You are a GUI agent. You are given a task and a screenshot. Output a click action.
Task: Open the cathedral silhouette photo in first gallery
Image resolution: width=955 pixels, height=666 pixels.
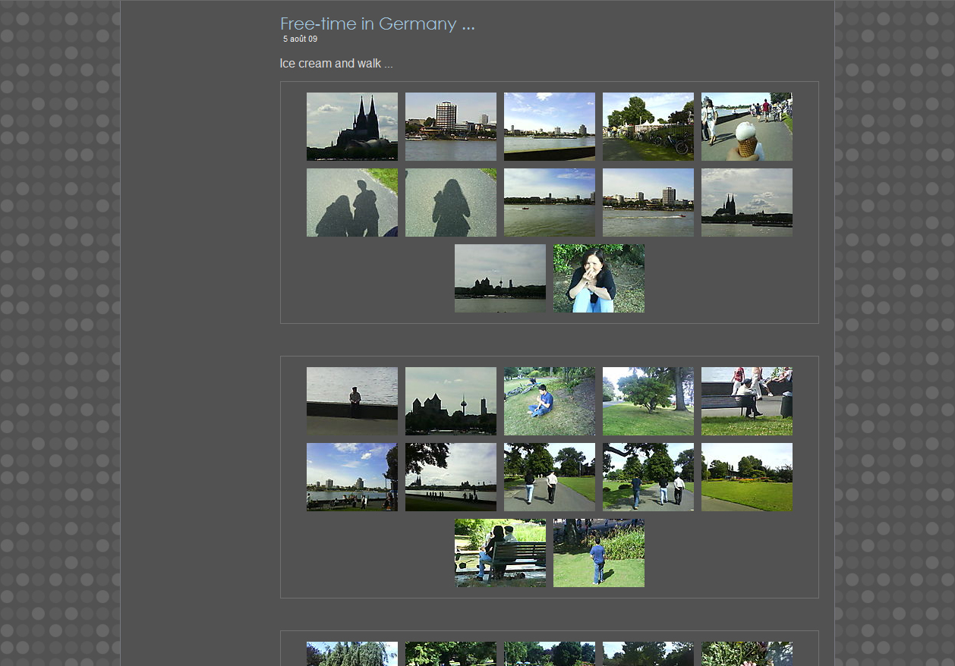point(351,127)
